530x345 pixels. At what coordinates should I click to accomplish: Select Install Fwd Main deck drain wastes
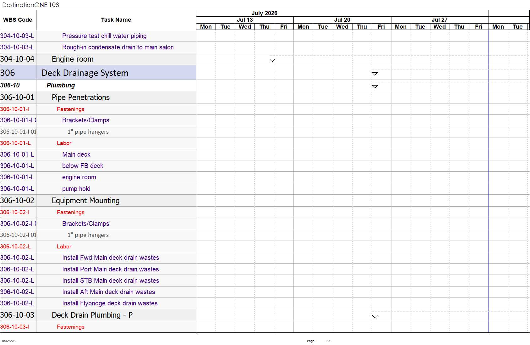111,258
